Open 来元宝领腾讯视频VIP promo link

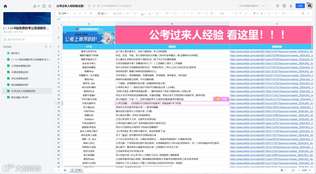pyautogui.click(x=248, y=6)
